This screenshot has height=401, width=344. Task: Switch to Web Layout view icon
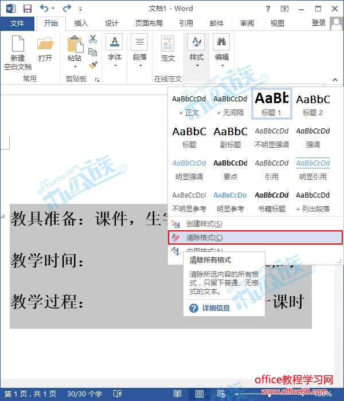[x=221, y=394]
